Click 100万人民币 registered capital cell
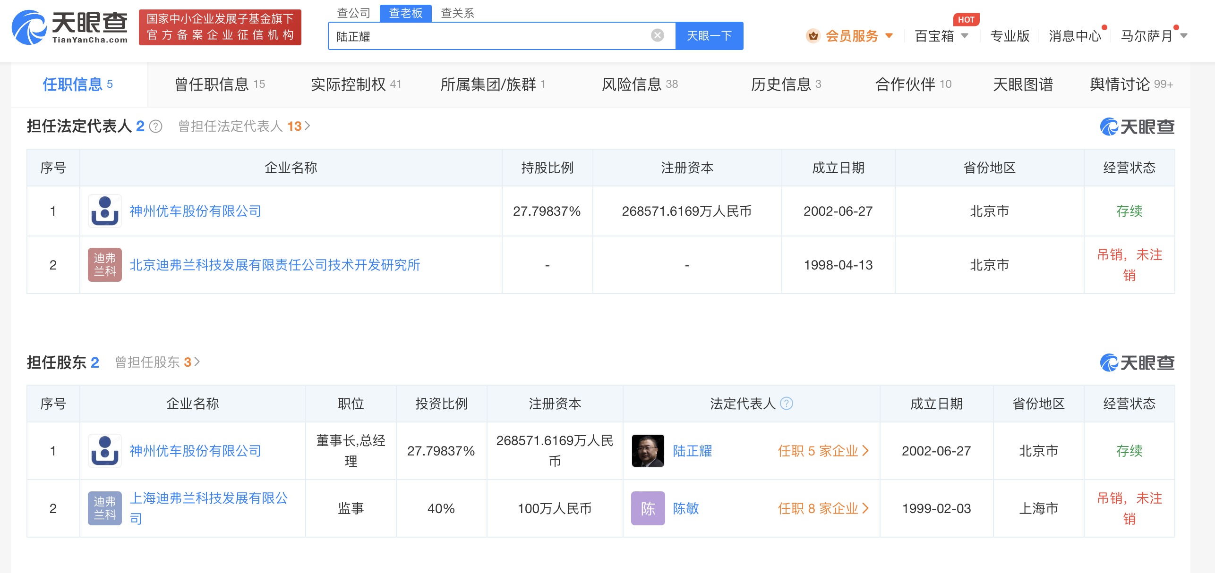Viewport: 1215px width, 573px height. point(555,508)
